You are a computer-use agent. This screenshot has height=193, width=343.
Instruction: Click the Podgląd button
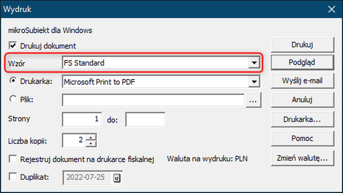tap(302, 62)
